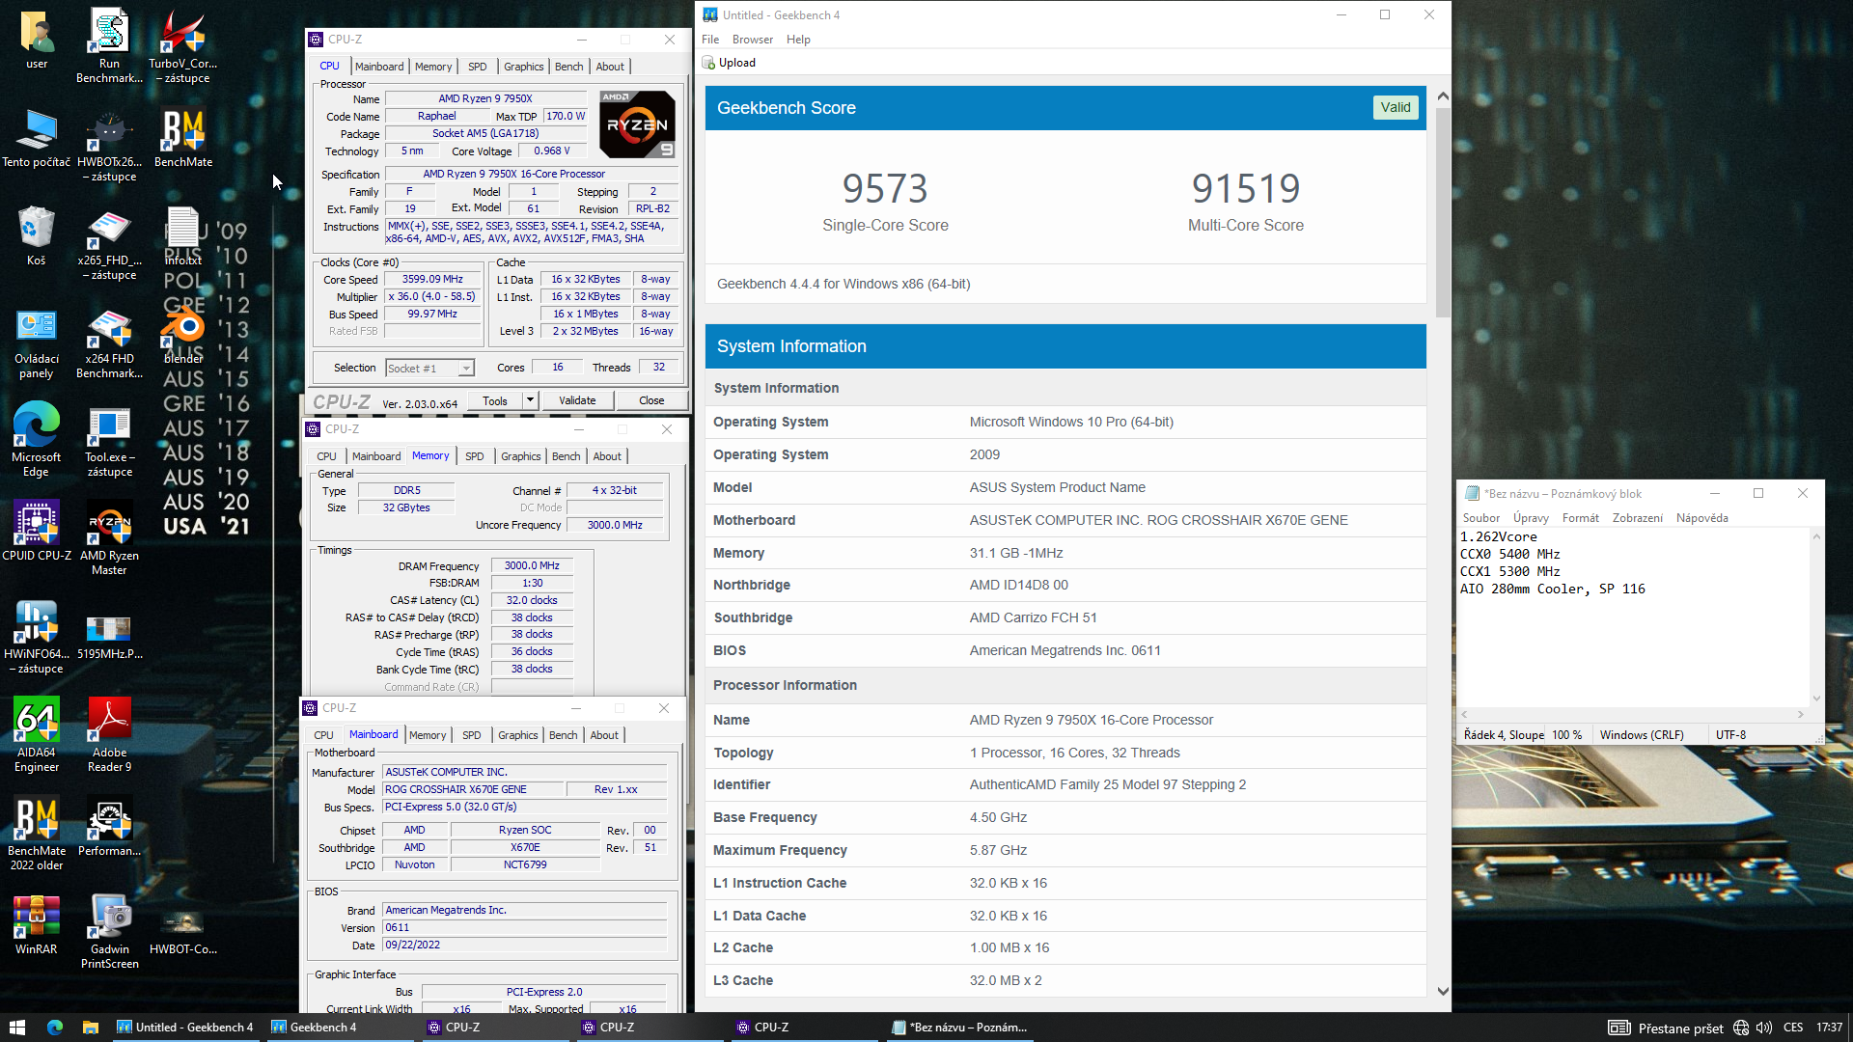Open Browser menu in Geekbench

point(753,40)
